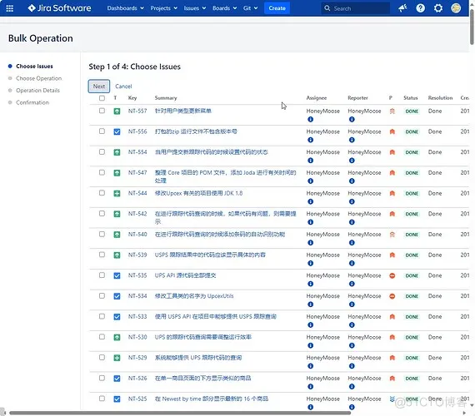Click the Cancel link

coord(123,87)
